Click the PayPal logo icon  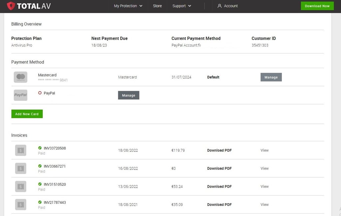click(21, 95)
